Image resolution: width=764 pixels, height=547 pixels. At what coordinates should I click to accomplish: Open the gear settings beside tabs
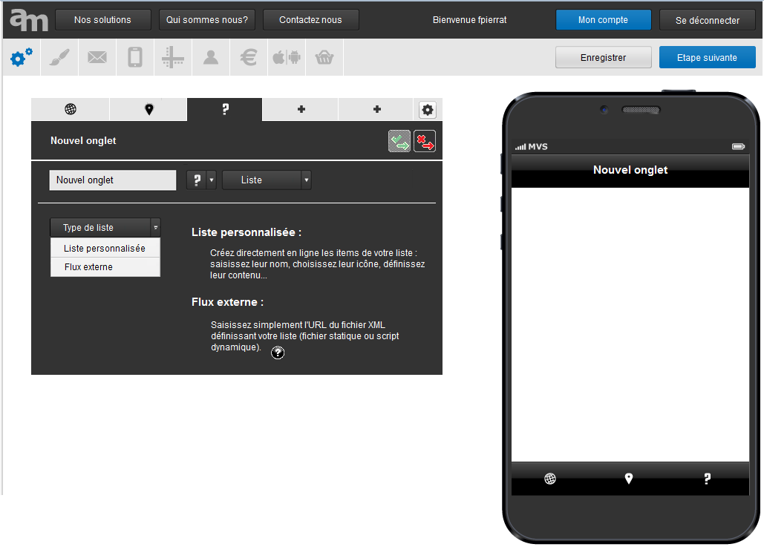click(428, 110)
